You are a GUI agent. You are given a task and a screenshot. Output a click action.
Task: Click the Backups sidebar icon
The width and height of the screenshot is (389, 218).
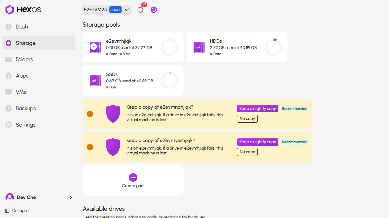pos(9,108)
